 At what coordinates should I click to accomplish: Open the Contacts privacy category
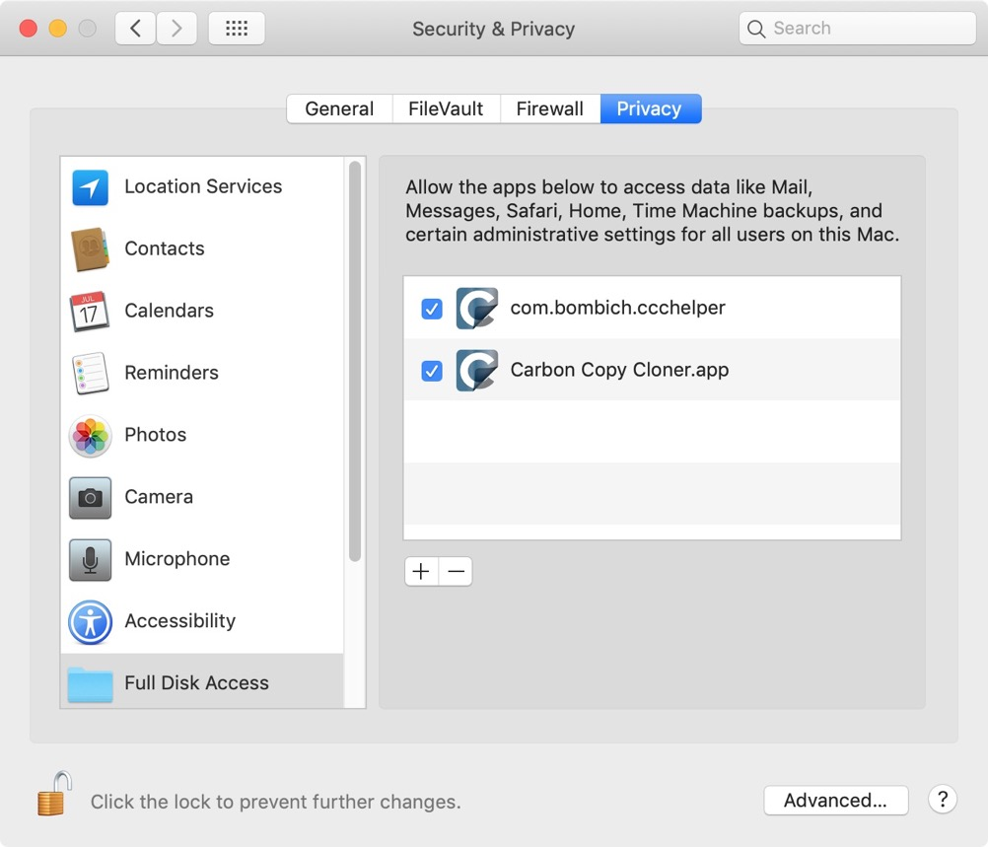[x=90, y=248]
